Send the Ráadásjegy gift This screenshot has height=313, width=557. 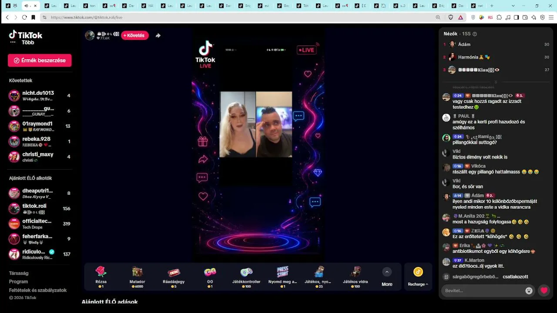tap(174, 277)
